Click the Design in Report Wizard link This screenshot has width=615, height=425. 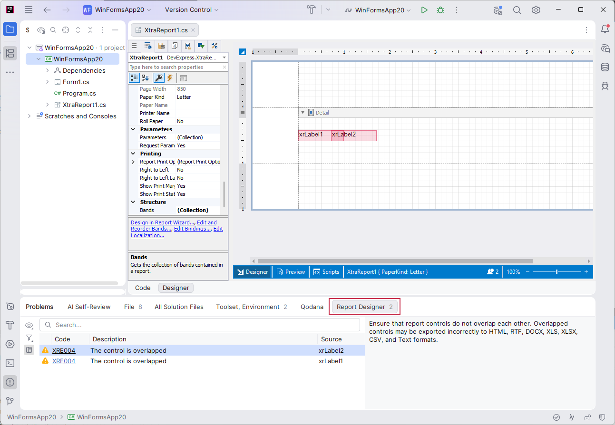coord(162,222)
